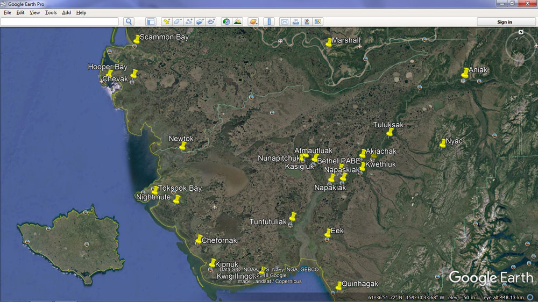The image size is (538, 302).
Task: Click the Akiachak placemark pin
Action: point(362,153)
